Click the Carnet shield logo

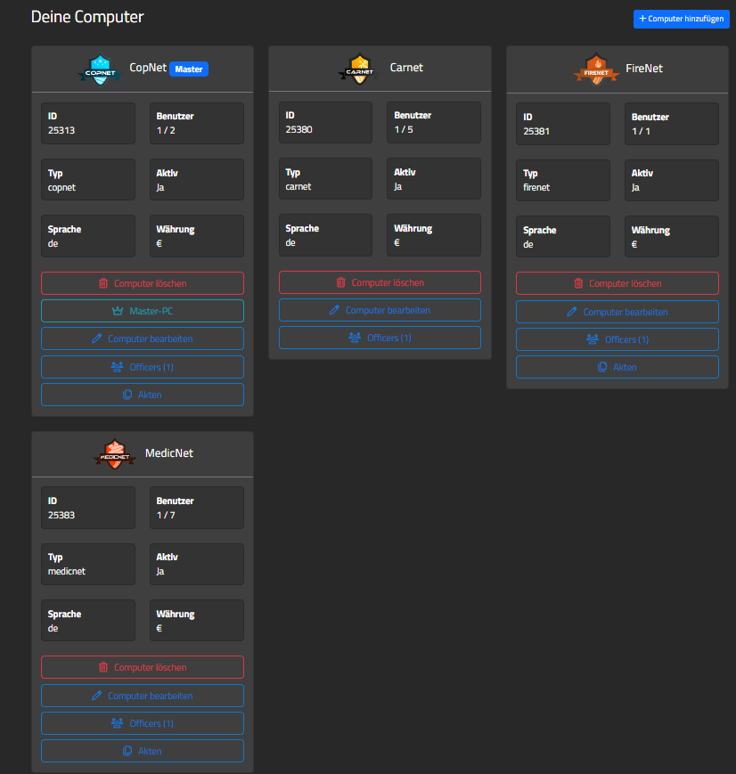click(360, 68)
